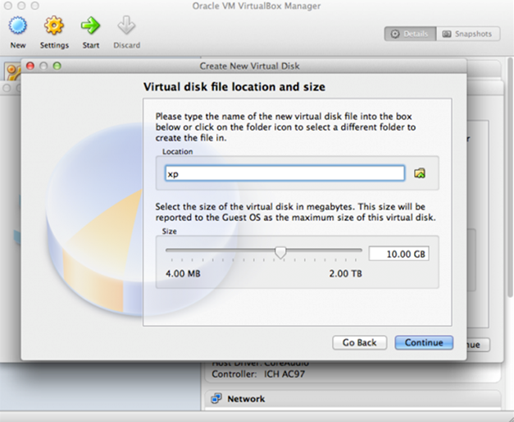Click the Oracle VM VirtualBox Manager title
The height and width of the screenshot is (422, 514).
tap(257, 6)
